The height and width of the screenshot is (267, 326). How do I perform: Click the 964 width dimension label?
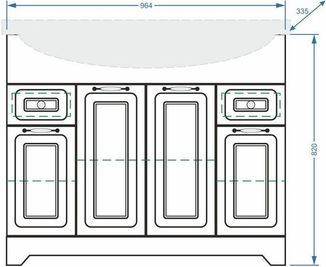[x=146, y=6]
